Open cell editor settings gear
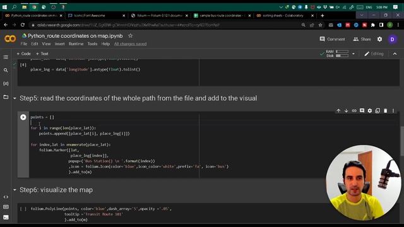This screenshot has width=404, height=227. click(x=370, y=111)
